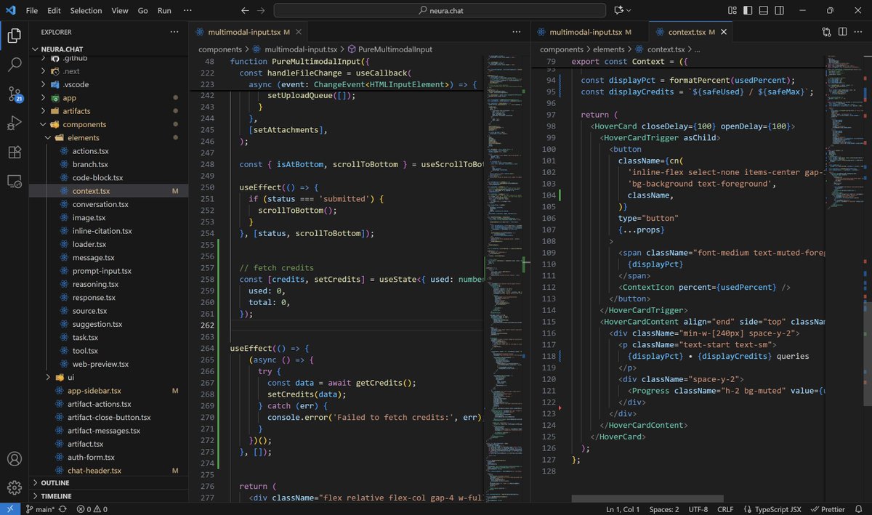Click the Explorer panel more actions ellipsis
Screen dimensions: 872x515
coord(174,32)
